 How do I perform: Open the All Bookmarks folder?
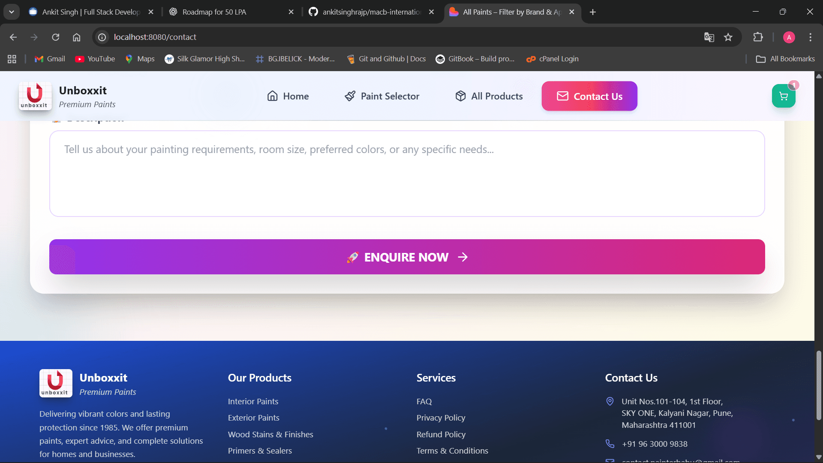[x=785, y=59]
